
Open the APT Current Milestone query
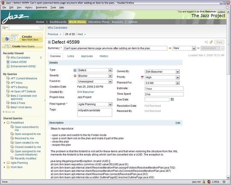click(24, 78)
